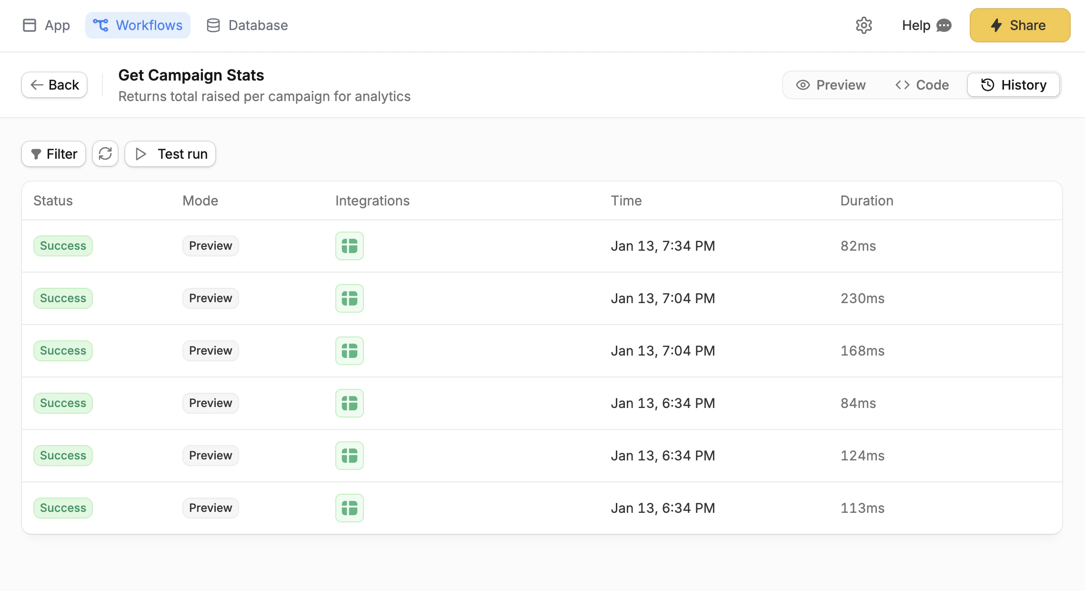Click the Filter button
Viewport: 1085px width, 591px height.
click(x=53, y=153)
